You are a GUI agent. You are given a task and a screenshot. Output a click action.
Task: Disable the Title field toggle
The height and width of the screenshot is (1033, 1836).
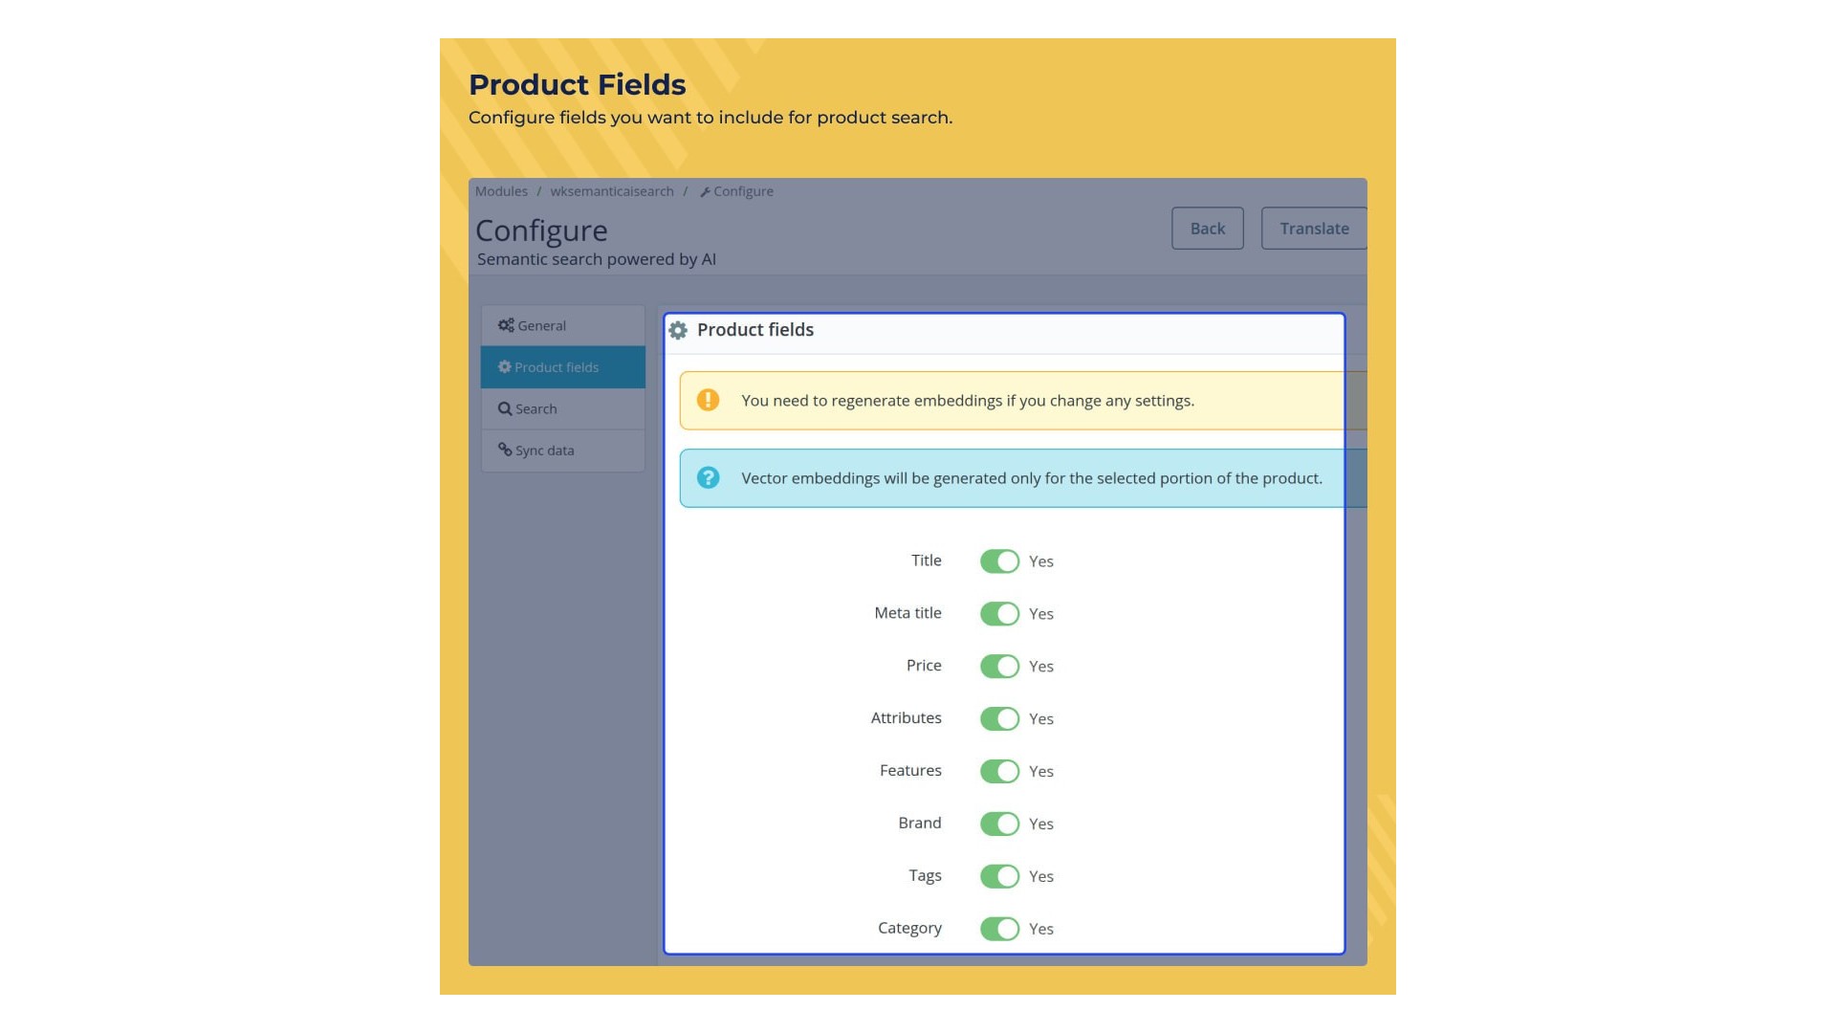[x=999, y=561]
